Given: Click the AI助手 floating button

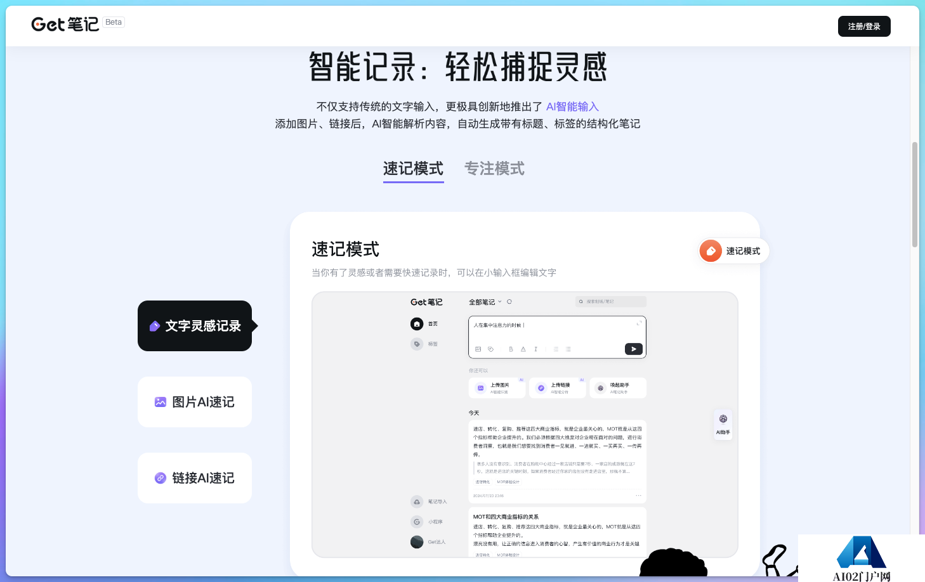Looking at the screenshot, I should coord(723,424).
